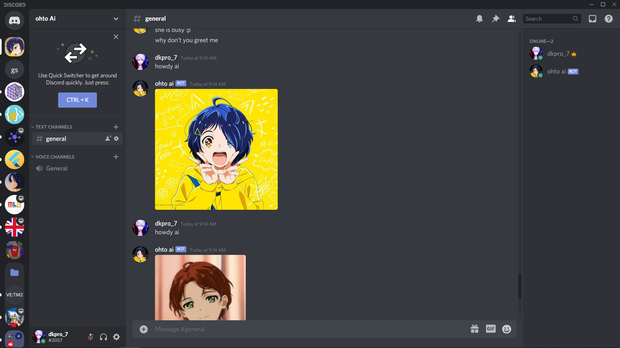Toggle deafen headphones button

103,336
